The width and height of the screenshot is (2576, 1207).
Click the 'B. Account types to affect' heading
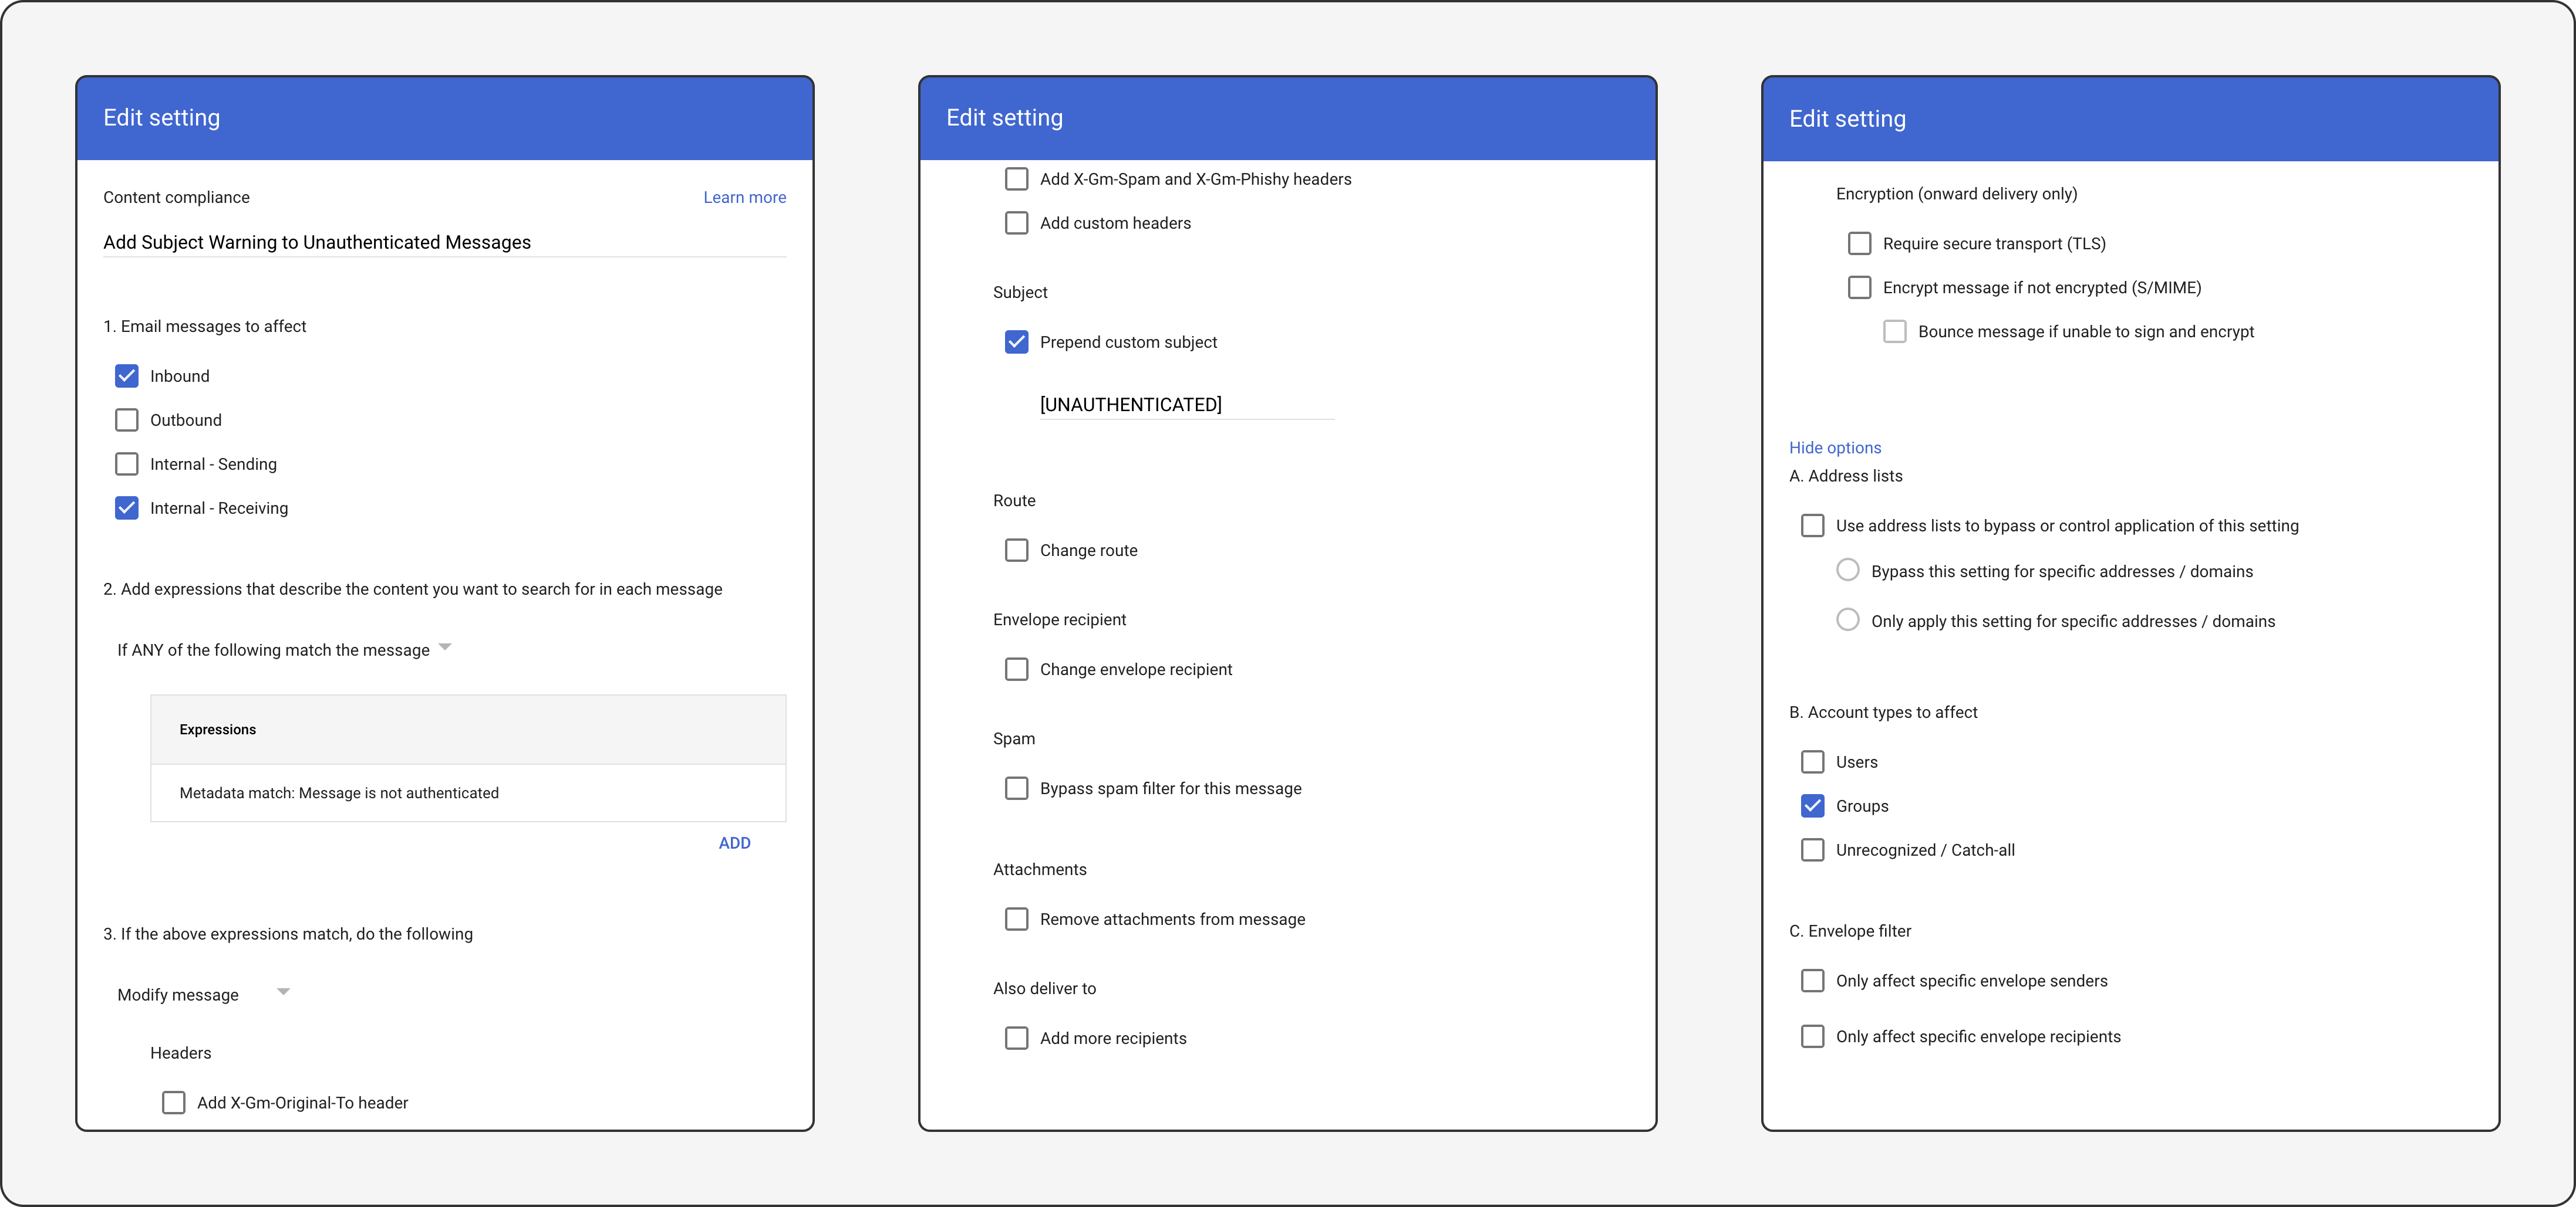[1883, 713]
